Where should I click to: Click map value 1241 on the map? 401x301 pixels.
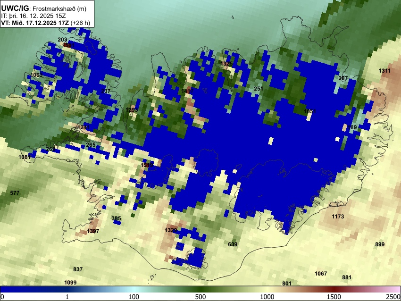84,127
